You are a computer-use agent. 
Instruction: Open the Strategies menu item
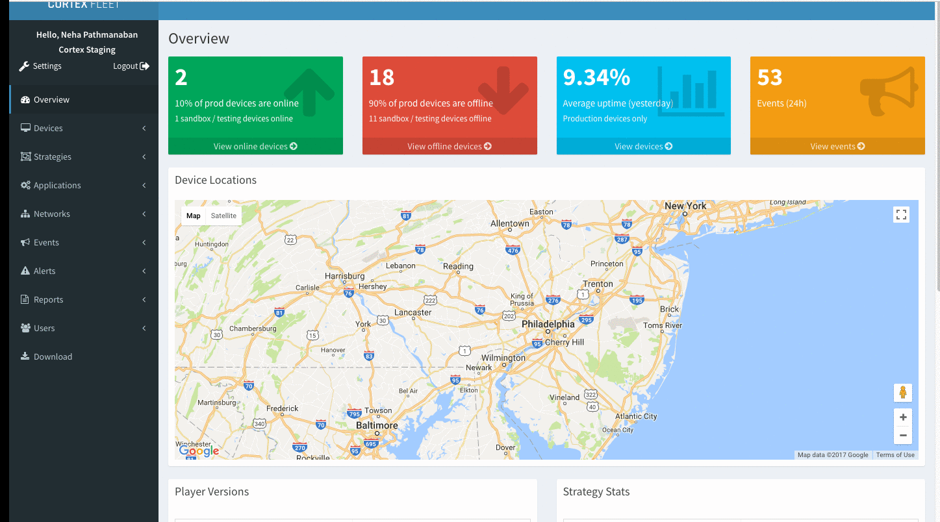(84, 156)
